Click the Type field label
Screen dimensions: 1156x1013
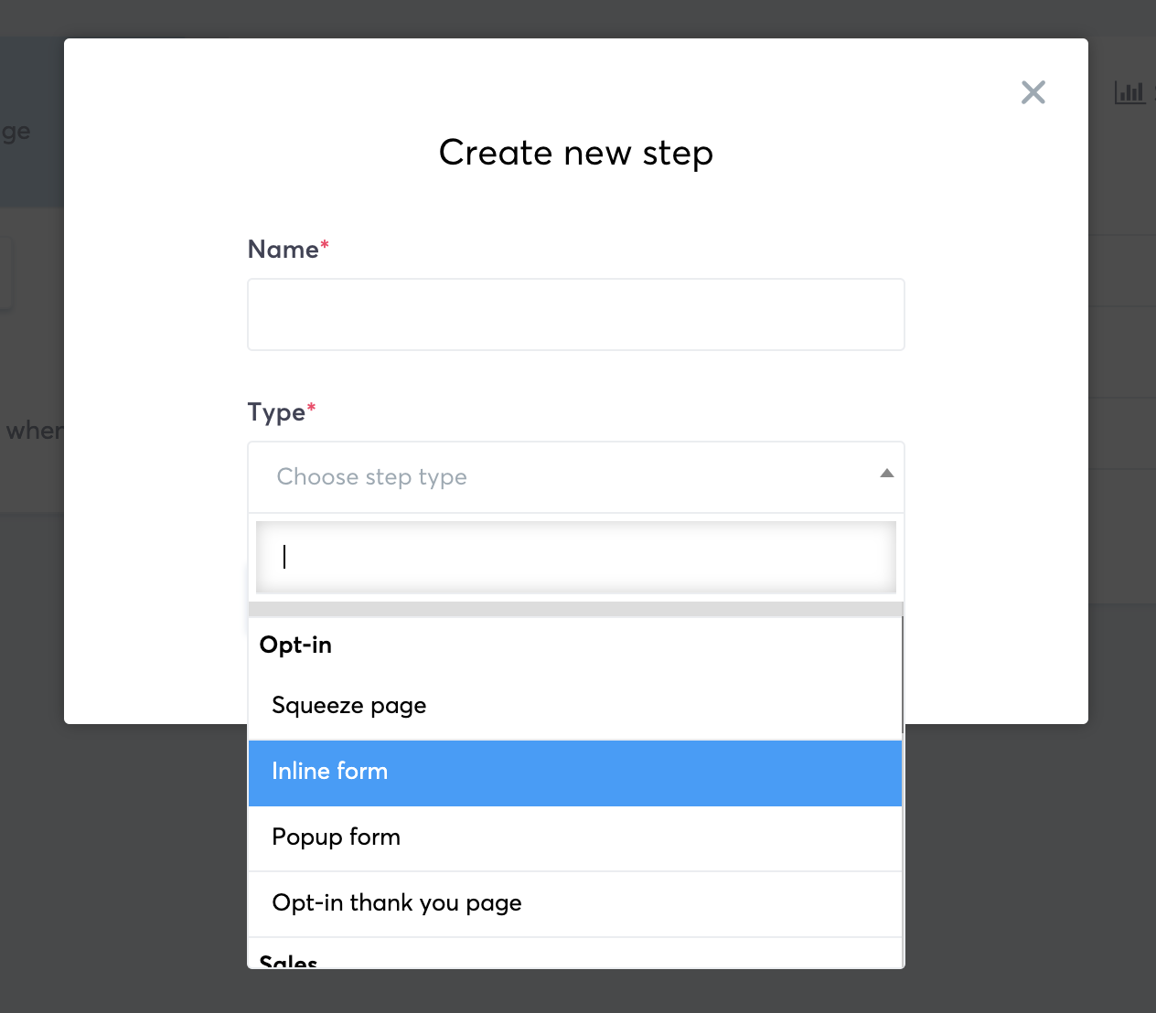click(276, 412)
